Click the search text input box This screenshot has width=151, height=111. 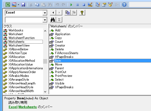point(24,20)
